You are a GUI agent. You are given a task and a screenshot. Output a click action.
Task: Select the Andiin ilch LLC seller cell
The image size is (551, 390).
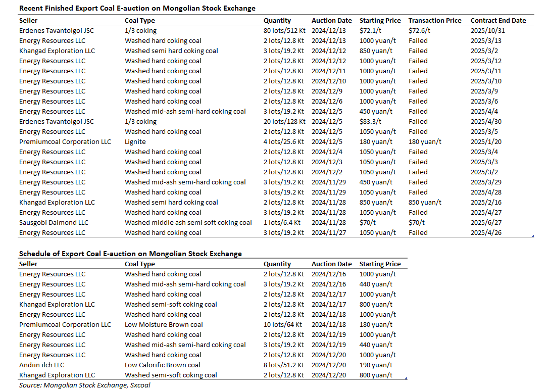click(x=42, y=365)
